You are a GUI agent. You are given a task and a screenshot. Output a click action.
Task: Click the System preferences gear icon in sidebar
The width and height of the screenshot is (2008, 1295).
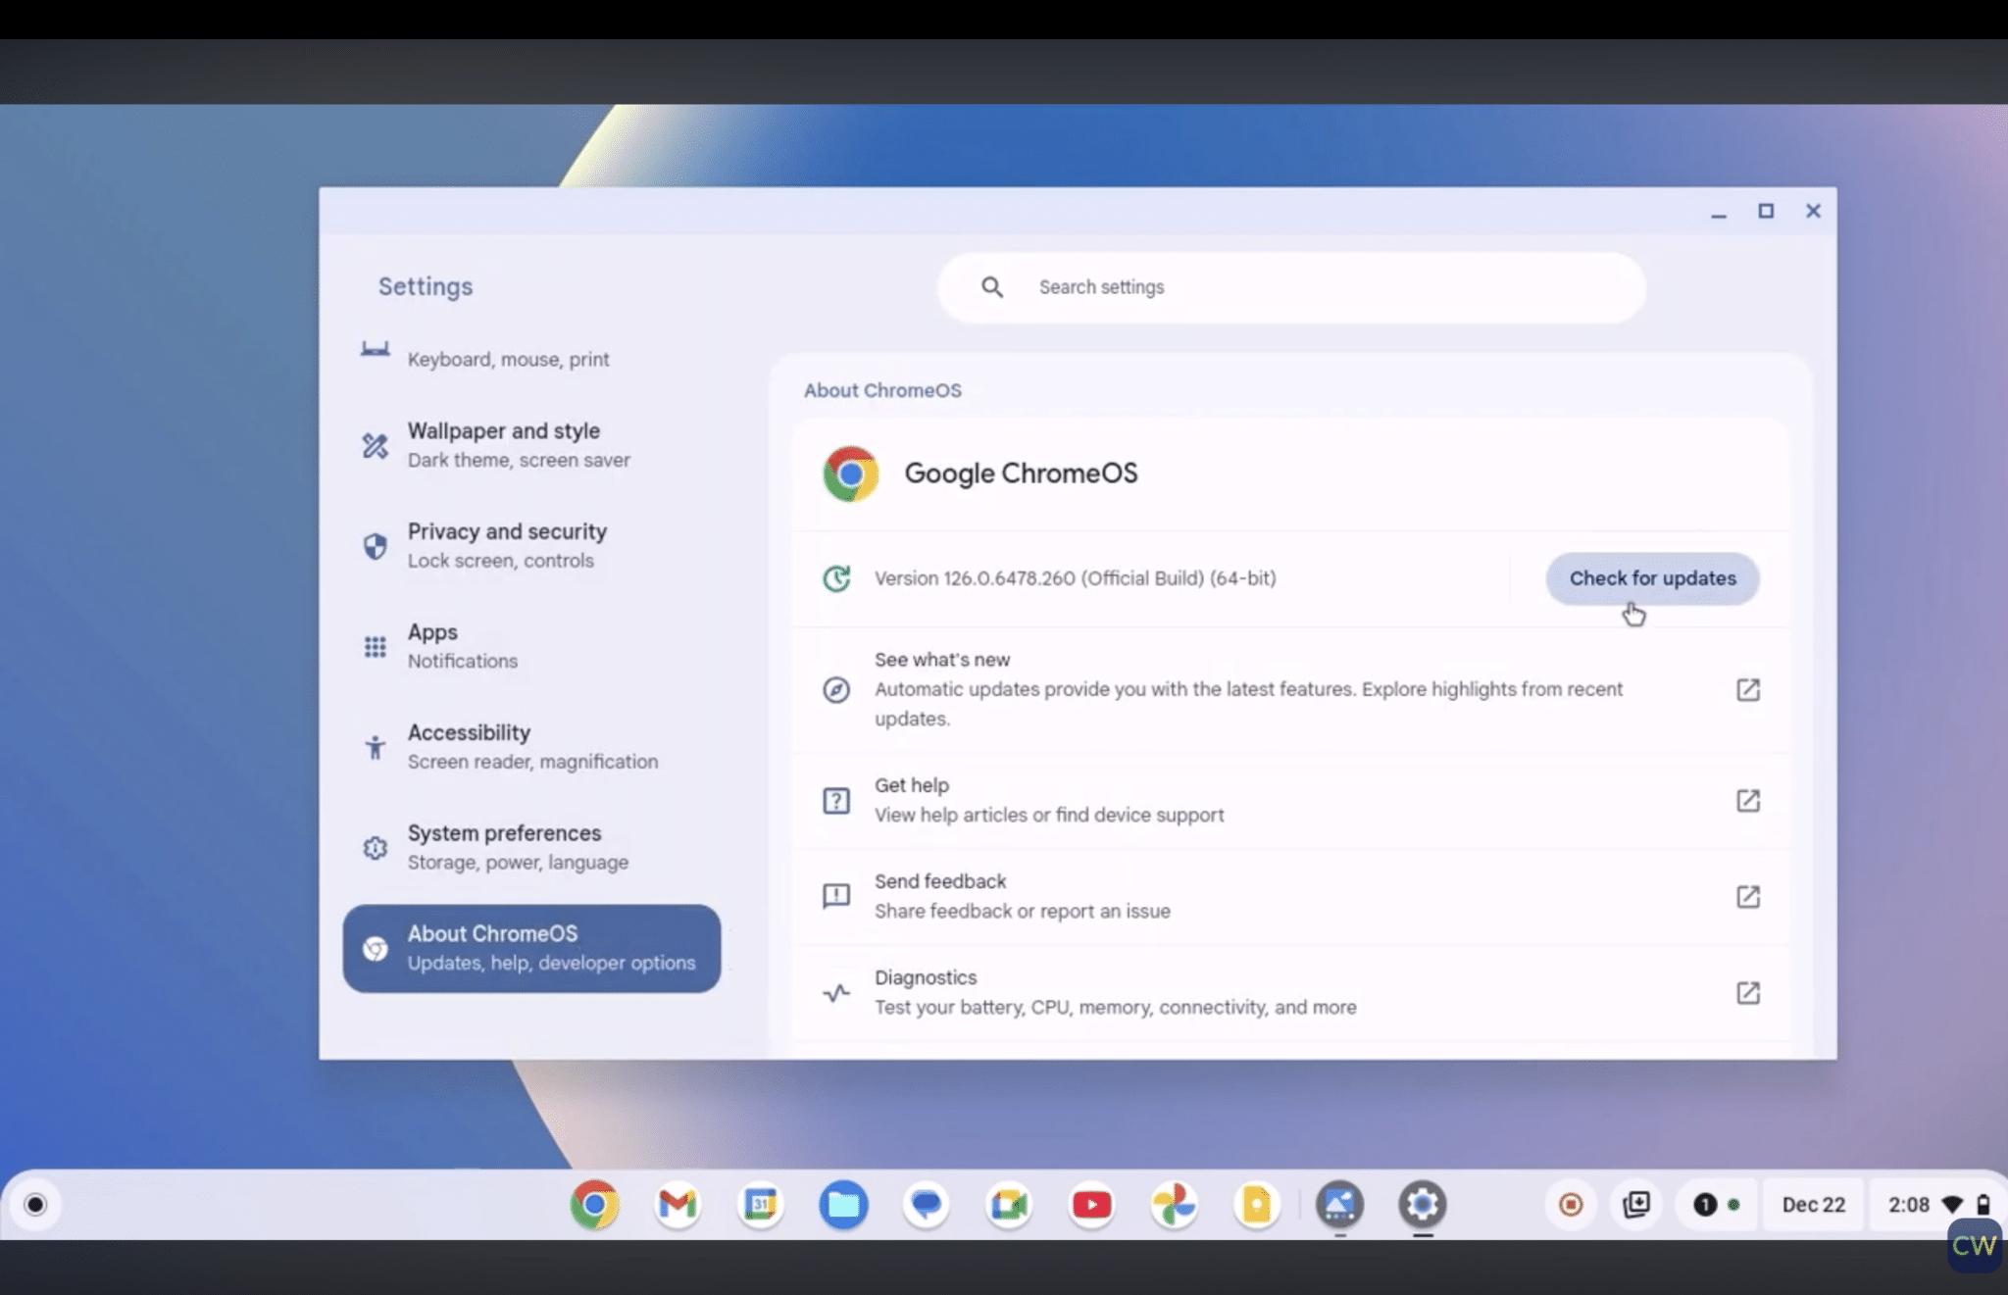(375, 847)
